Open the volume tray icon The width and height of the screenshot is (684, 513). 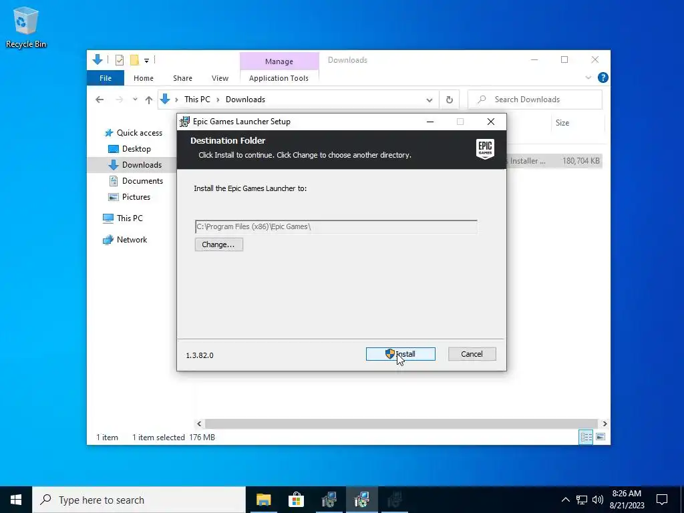click(598, 500)
